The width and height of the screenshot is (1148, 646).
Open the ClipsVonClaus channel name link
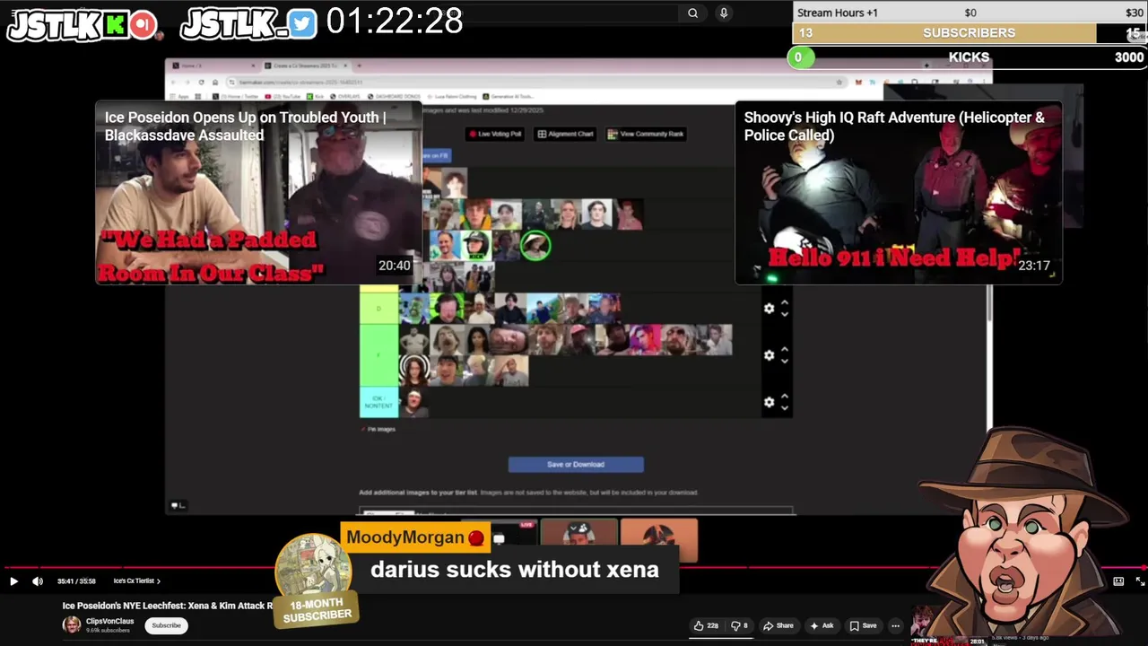[109, 621]
